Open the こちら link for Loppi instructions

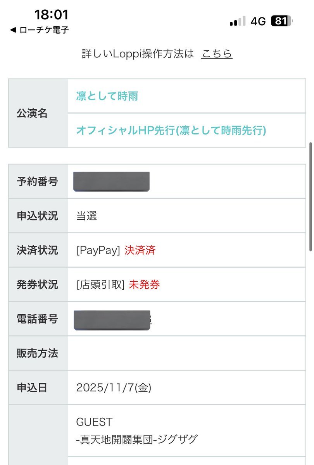click(x=217, y=53)
